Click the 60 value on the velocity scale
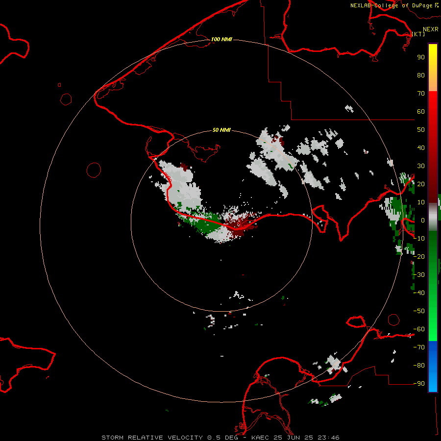This screenshot has height=441, width=441. 421,112
